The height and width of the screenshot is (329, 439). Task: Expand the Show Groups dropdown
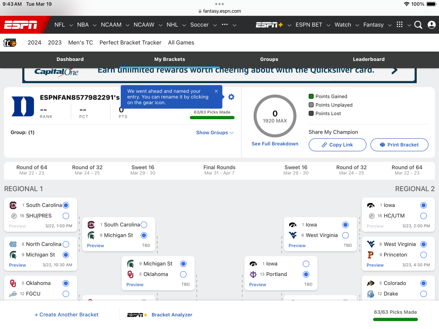tap(215, 133)
